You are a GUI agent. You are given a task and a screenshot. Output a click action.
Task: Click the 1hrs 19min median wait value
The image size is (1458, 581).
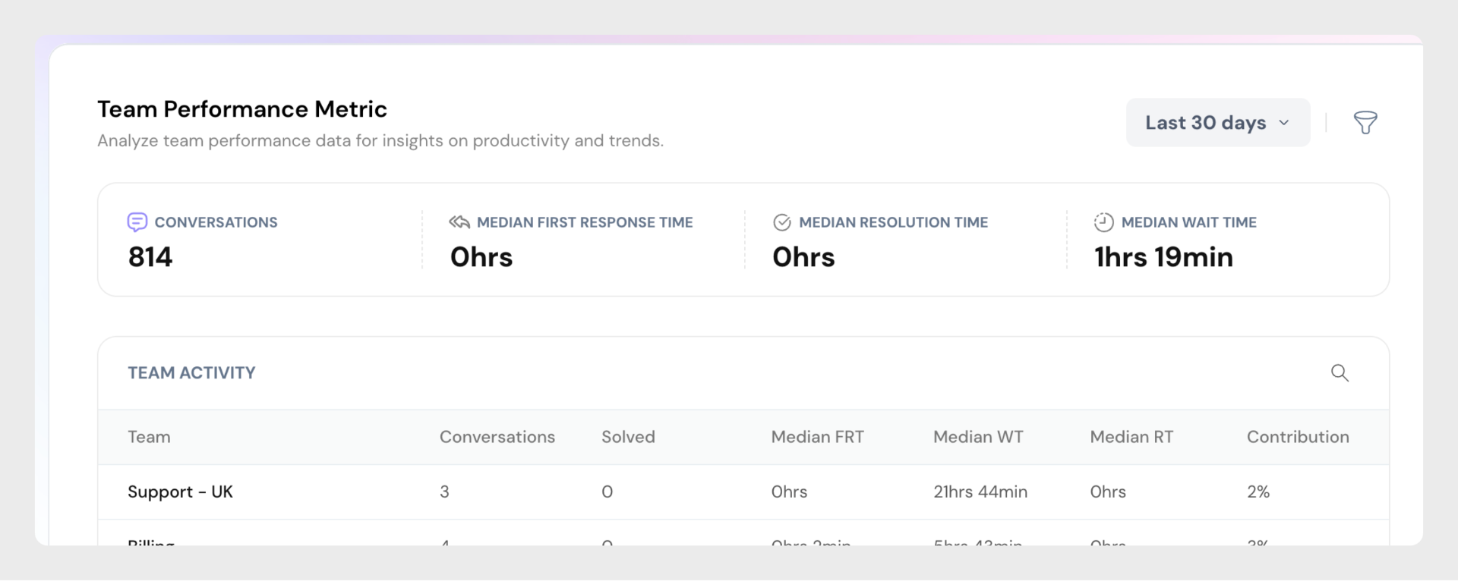[x=1163, y=257]
